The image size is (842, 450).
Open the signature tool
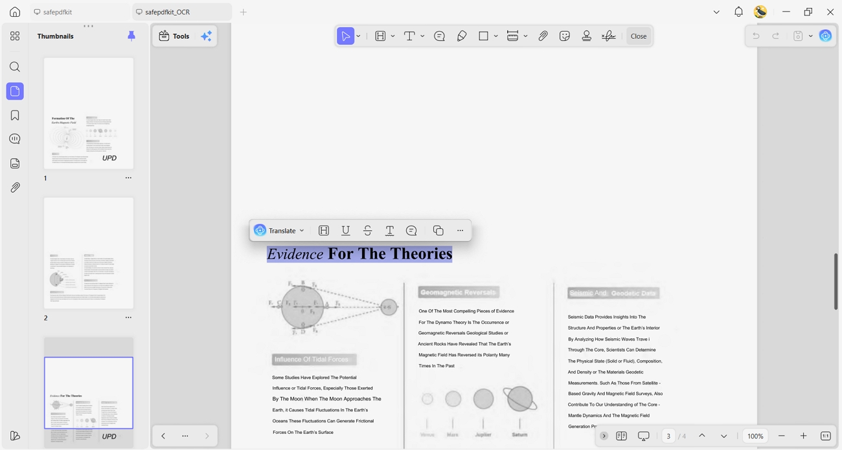[608, 36]
